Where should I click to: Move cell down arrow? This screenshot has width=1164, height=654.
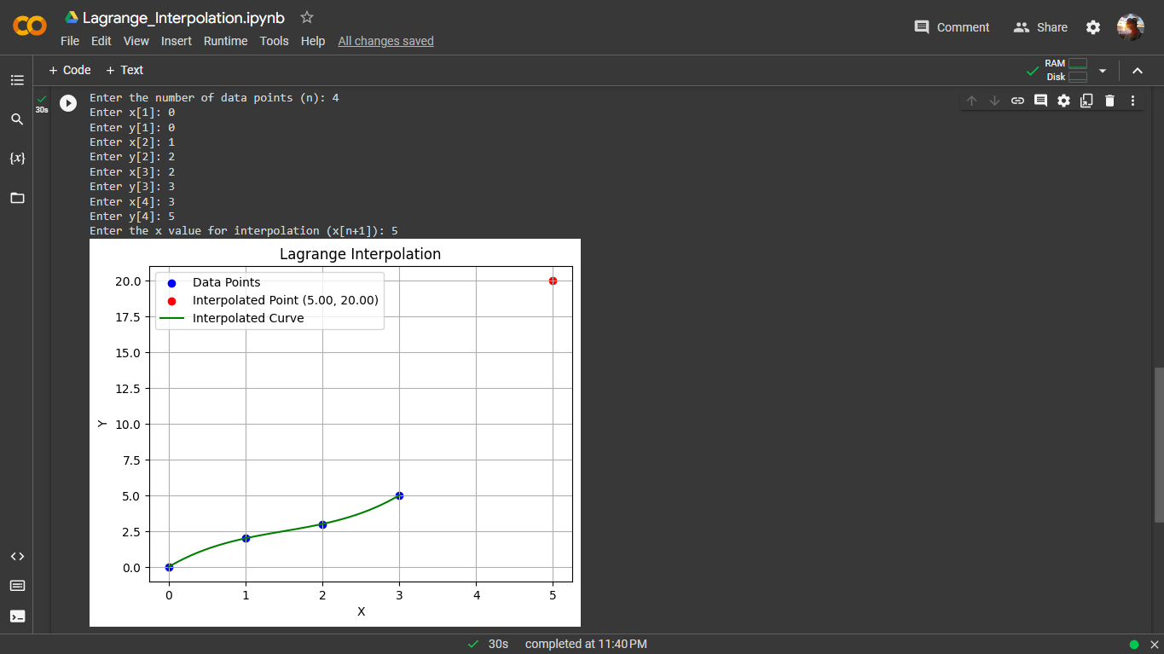click(994, 101)
